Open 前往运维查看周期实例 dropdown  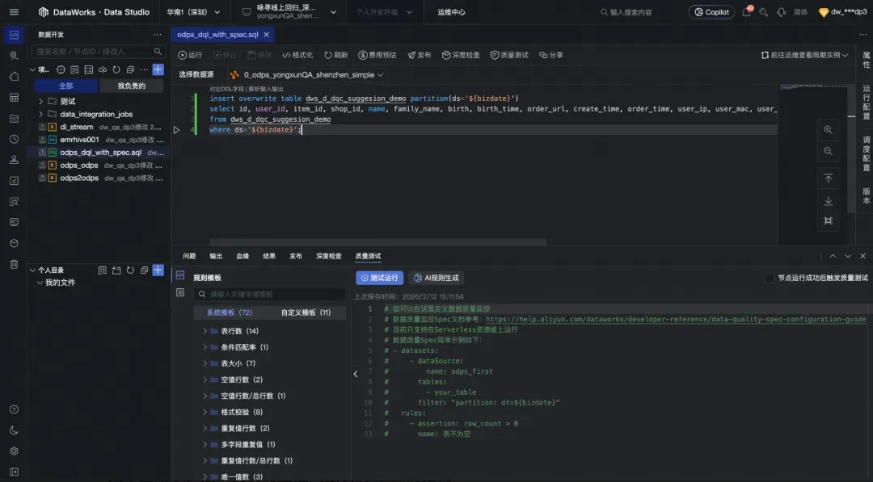tap(804, 55)
